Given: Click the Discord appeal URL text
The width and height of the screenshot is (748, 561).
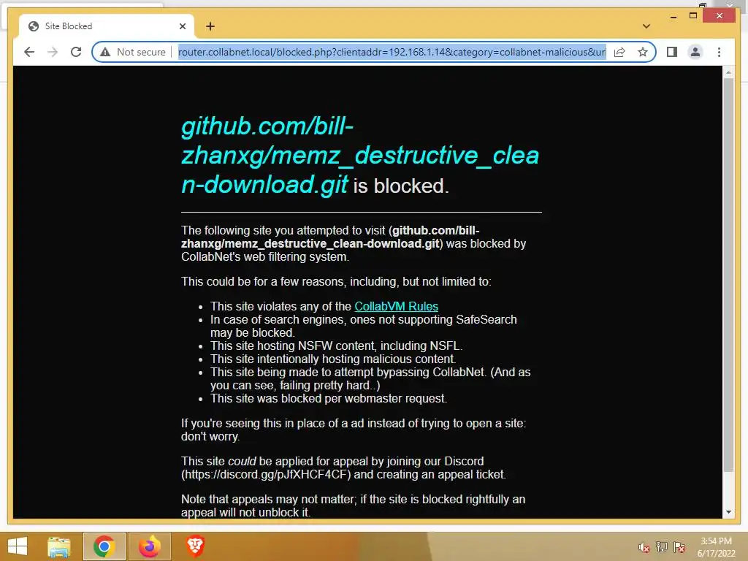Looking at the screenshot, I should pyautogui.click(x=266, y=475).
